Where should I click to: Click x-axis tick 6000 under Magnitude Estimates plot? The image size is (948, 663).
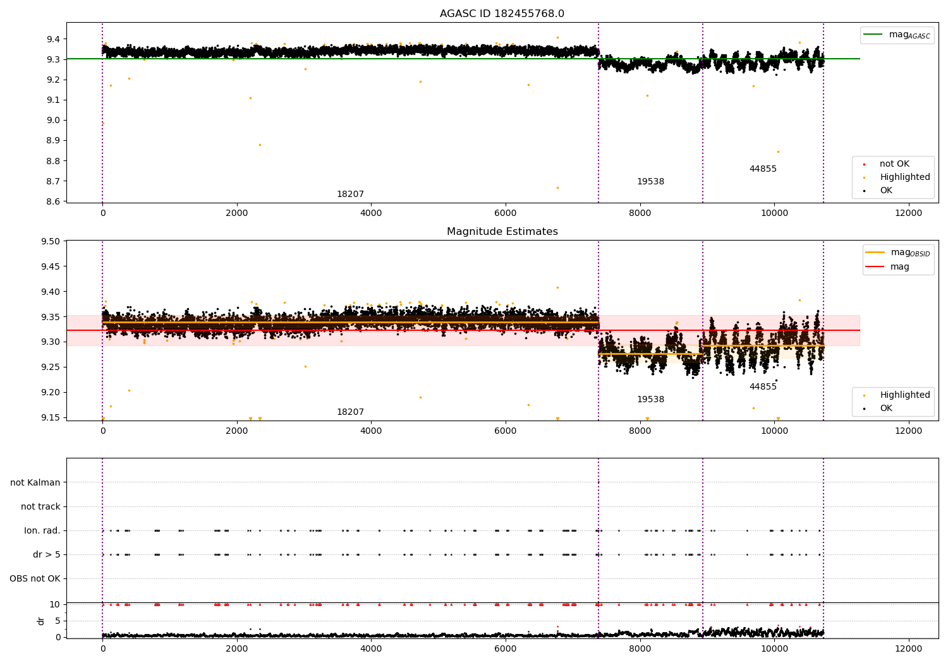coord(506,431)
